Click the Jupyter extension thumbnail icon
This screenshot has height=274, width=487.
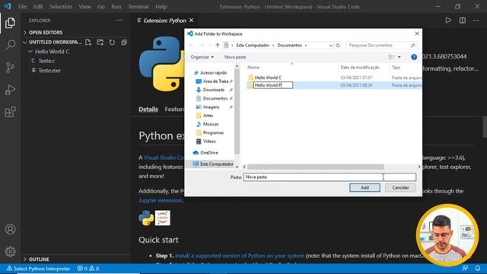tap(162, 218)
